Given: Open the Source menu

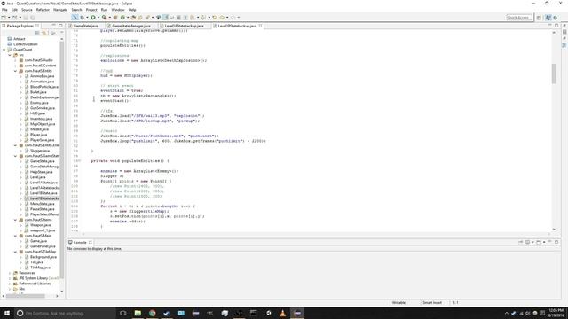Looking at the screenshot, I should click(x=27, y=10).
